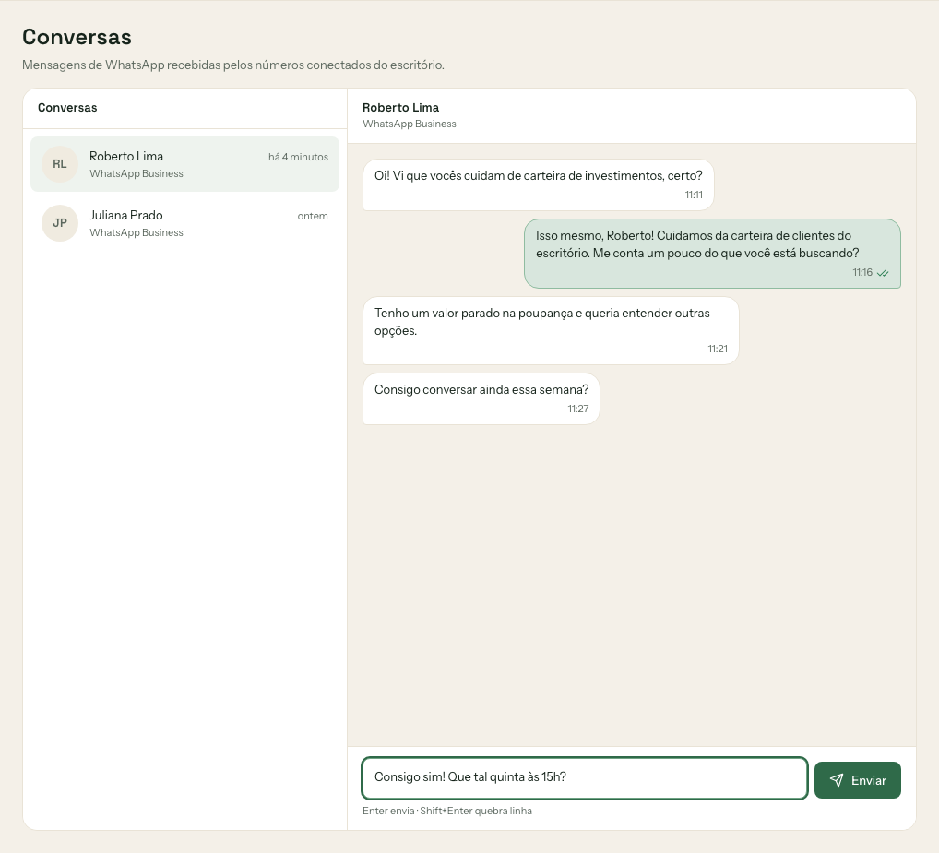Image resolution: width=939 pixels, height=853 pixels.
Task: Open Roberto Lima conversation in the list
Action: coord(184,164)
